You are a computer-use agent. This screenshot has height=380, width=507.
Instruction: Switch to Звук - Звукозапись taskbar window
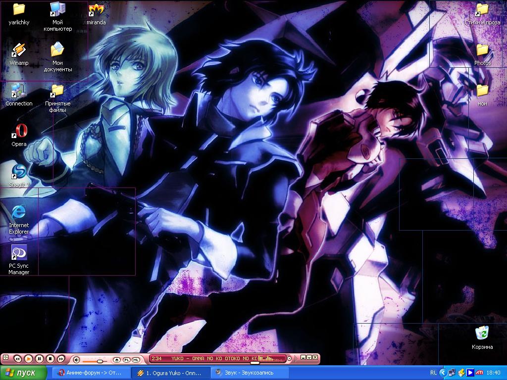[x=250, y=373]
